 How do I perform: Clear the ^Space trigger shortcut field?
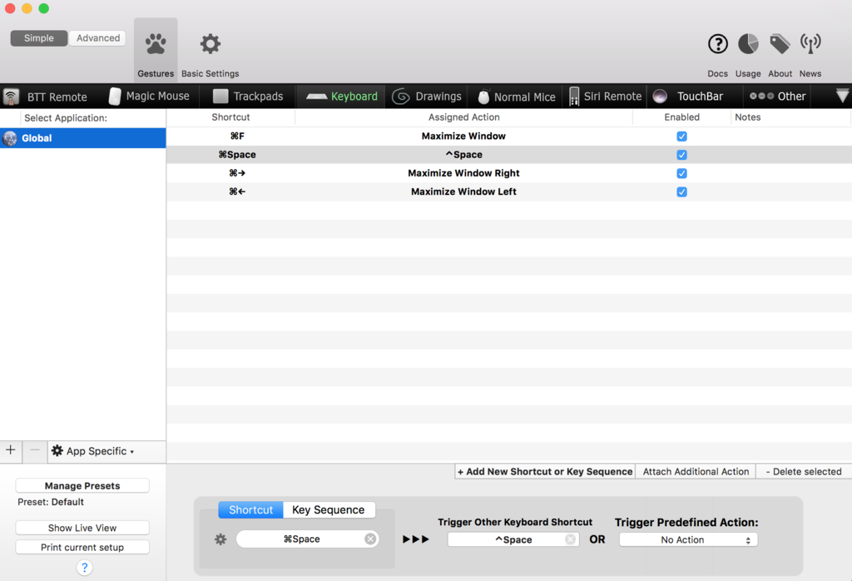(x=570, y=539)
